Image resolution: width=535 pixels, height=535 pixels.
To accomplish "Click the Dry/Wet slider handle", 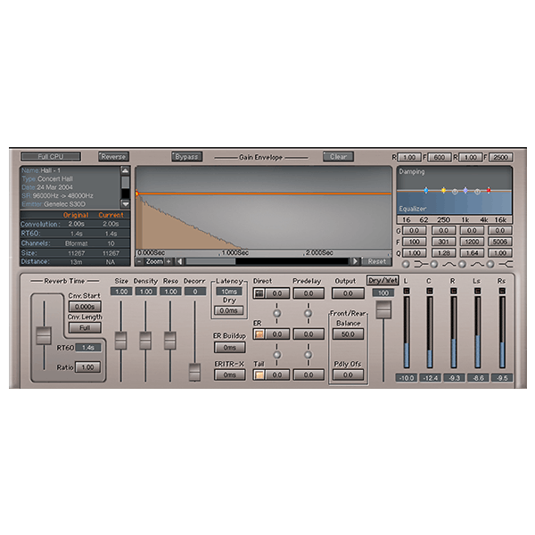I will tap(383, 310).
